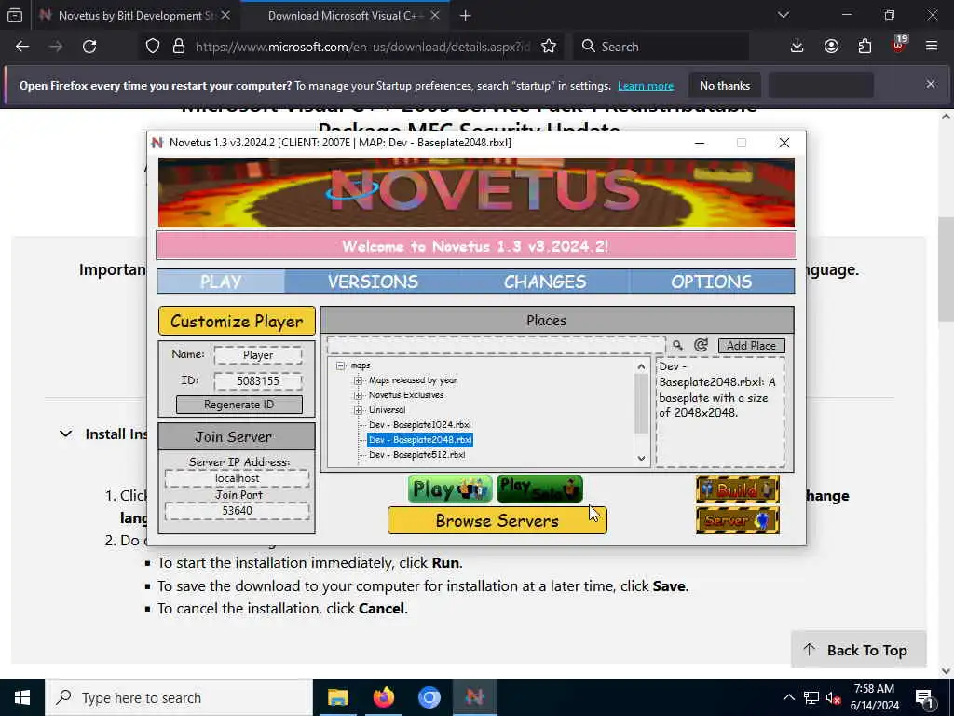Click the green Play button
Viewport: 954px width, 716px height.
[x=450, y=489]
